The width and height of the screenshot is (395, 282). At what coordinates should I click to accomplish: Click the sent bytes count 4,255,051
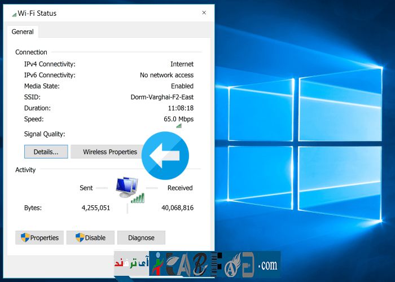(x=96, y=208)
